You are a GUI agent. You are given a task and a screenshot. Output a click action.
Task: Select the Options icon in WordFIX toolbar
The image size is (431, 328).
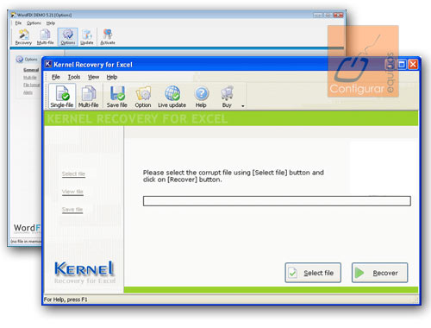coord(68,37)
